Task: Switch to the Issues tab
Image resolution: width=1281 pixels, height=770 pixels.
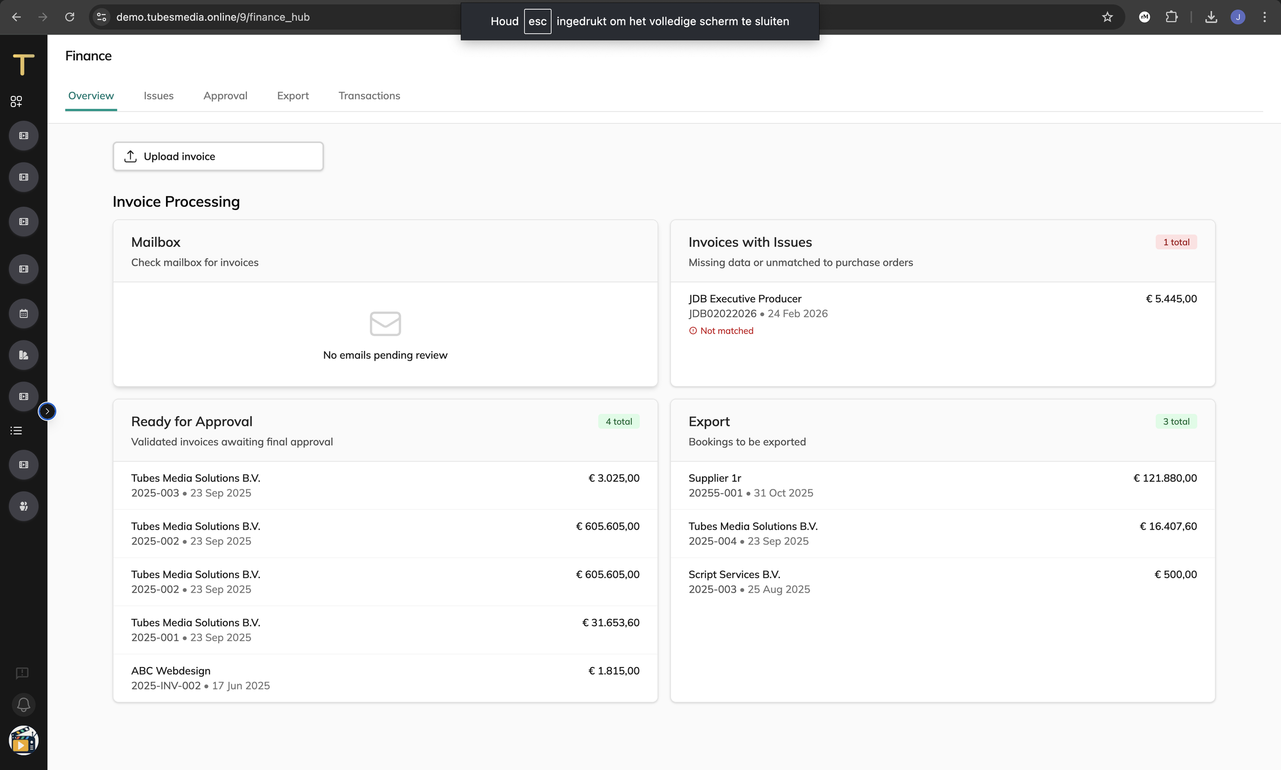Action: 158,95
